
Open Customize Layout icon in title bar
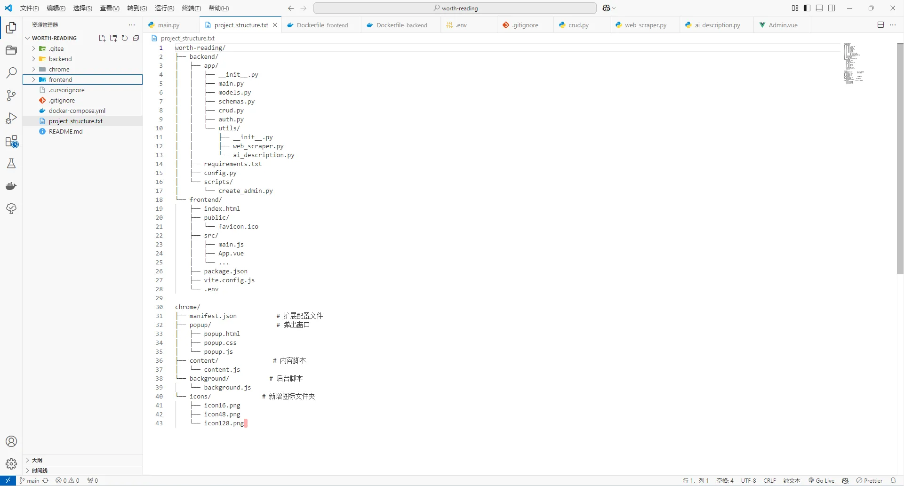click(x=795, y=8)
